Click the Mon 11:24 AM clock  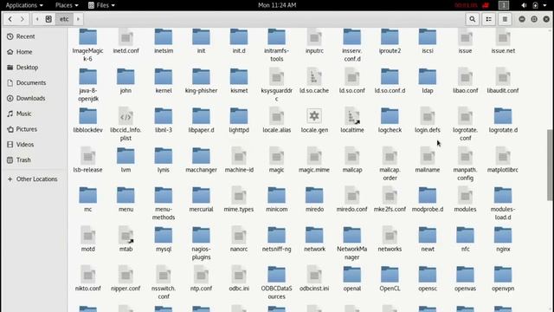(277, 5)
